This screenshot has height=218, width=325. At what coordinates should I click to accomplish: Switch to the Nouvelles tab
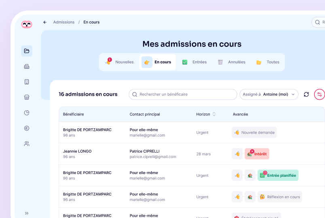[119, 62]
